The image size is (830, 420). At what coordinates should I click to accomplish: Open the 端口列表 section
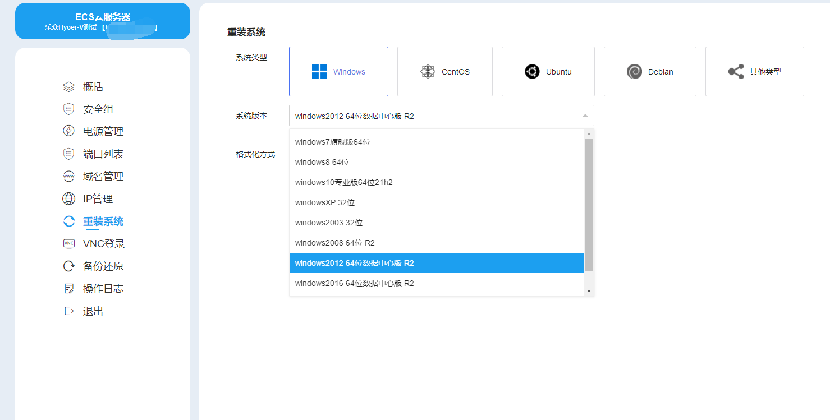(103, 154)
